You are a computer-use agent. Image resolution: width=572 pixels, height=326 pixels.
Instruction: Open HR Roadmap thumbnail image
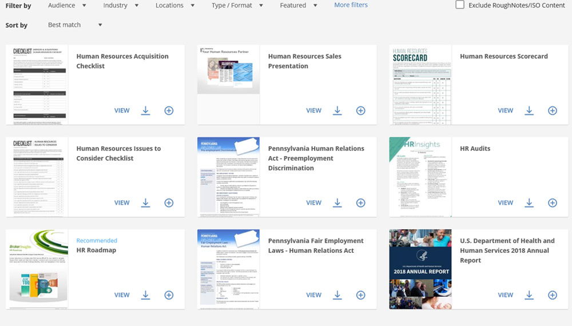click(37, 269)
